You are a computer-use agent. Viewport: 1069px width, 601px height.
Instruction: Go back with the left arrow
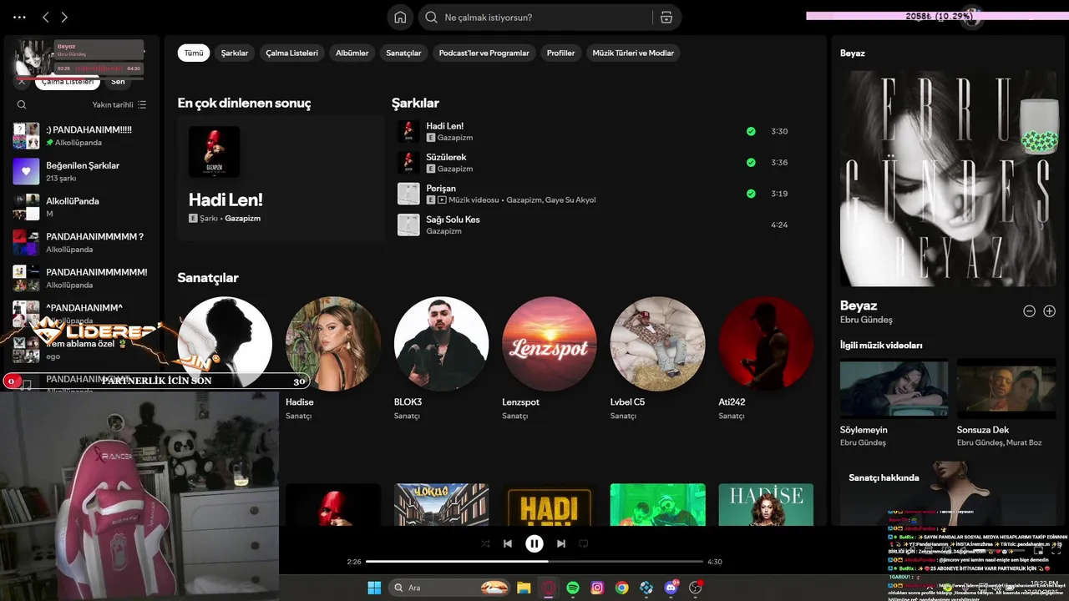point(46,18)
